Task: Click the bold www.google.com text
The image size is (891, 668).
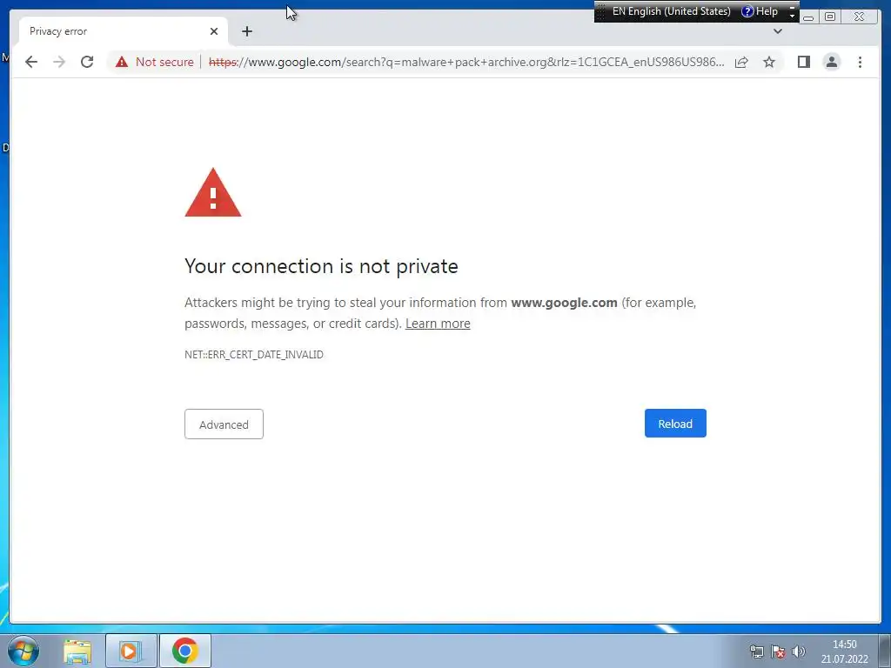Action: (564, 302)
